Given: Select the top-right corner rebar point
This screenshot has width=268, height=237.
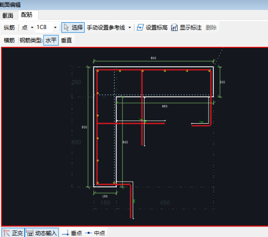Looking at the screenshot, I should pyautogui.click(x=209, y=71).
